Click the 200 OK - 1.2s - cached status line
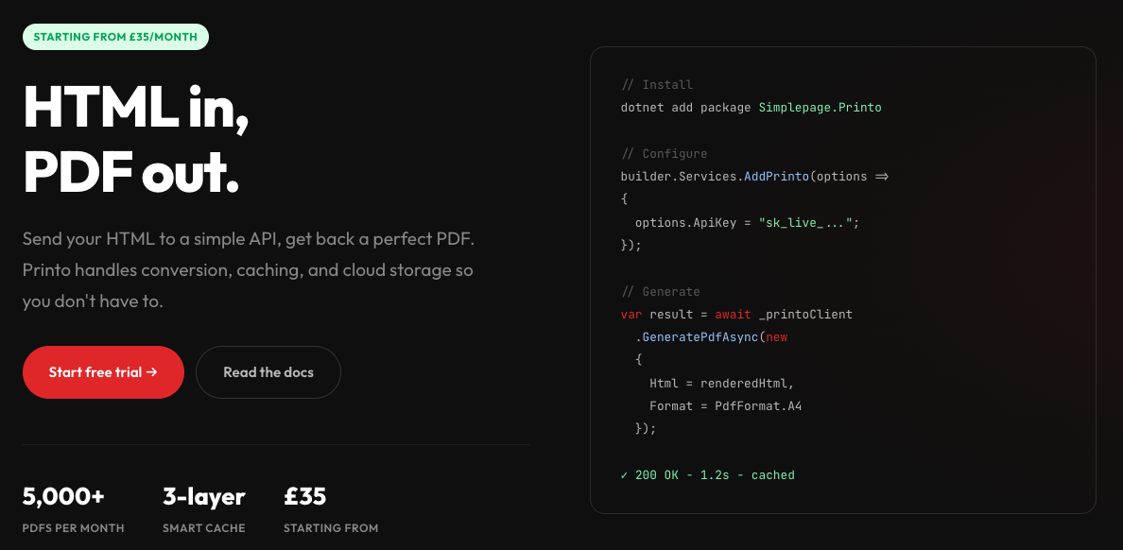1123x550 pixels. 708,474
